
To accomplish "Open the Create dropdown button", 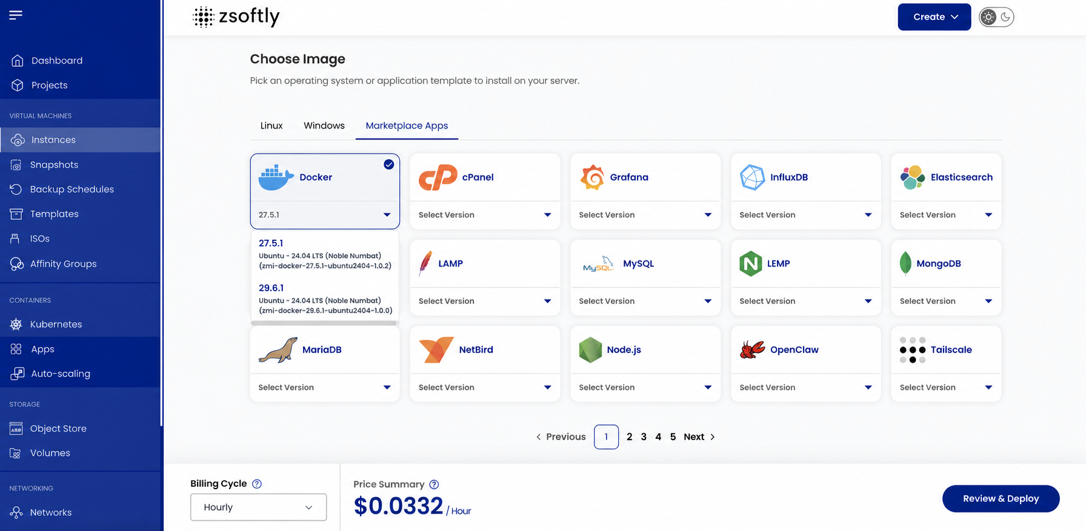I will 934,17.
